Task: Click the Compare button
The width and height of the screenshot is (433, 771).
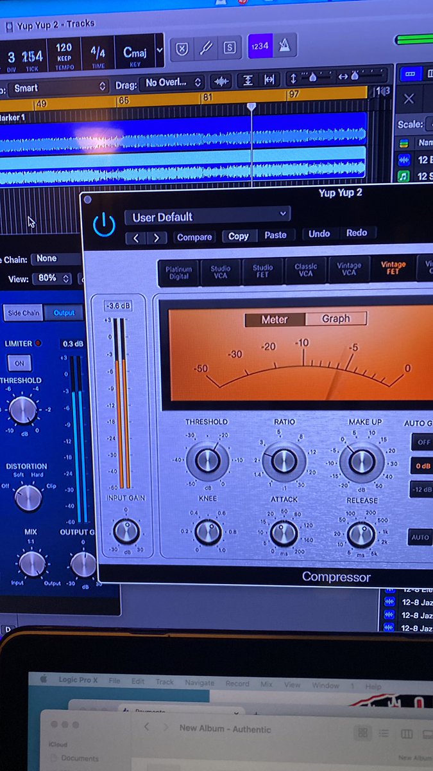Action: point(194,237)
